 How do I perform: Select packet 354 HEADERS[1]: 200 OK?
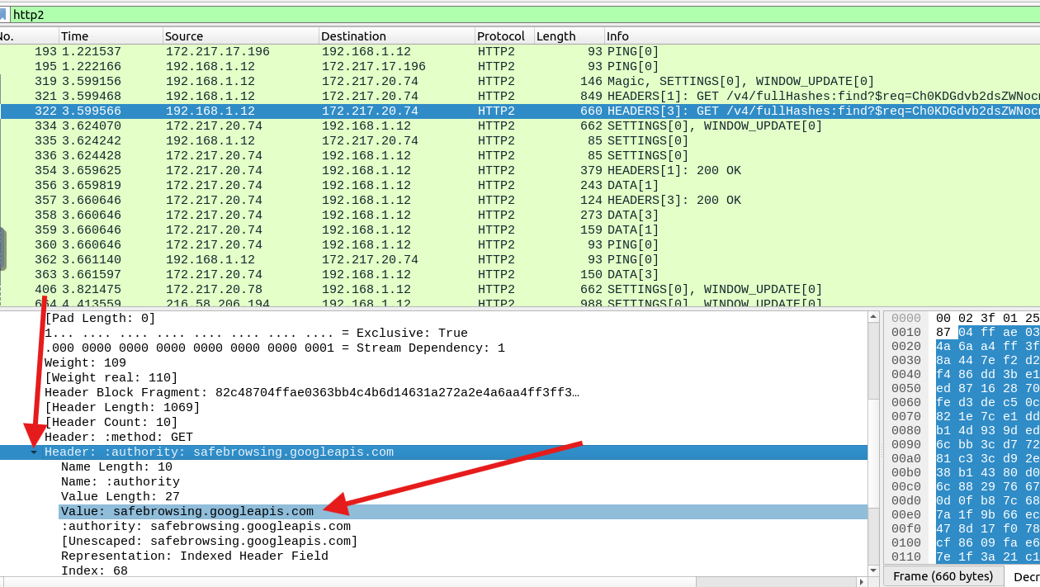click(x=520, y=171)
